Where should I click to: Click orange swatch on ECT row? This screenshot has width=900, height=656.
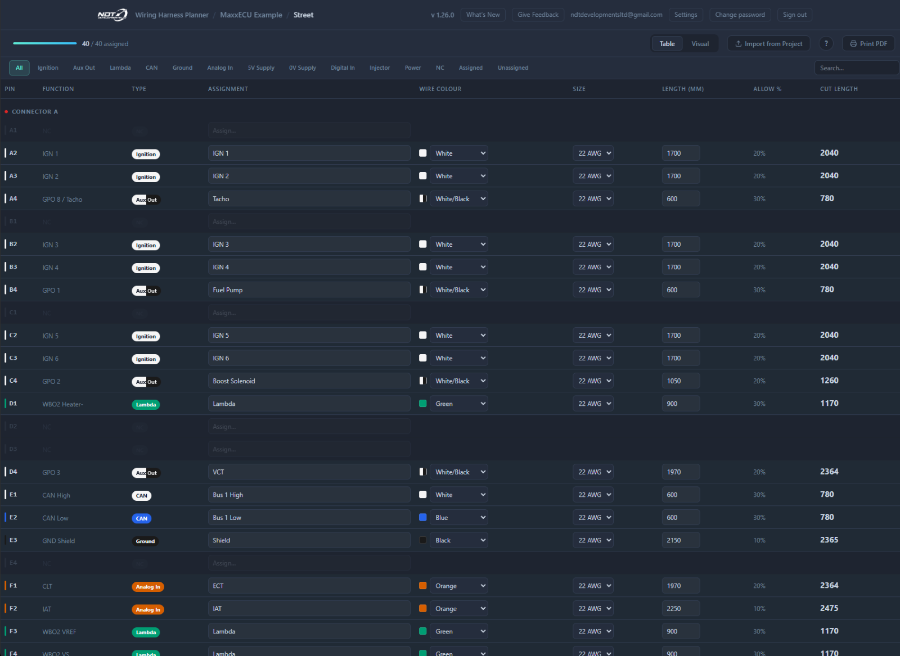[x=423, y=586]
